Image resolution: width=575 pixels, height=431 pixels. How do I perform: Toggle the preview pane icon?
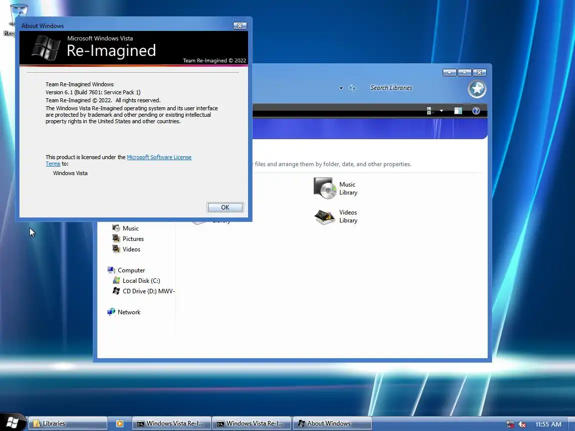click(458, 111)
